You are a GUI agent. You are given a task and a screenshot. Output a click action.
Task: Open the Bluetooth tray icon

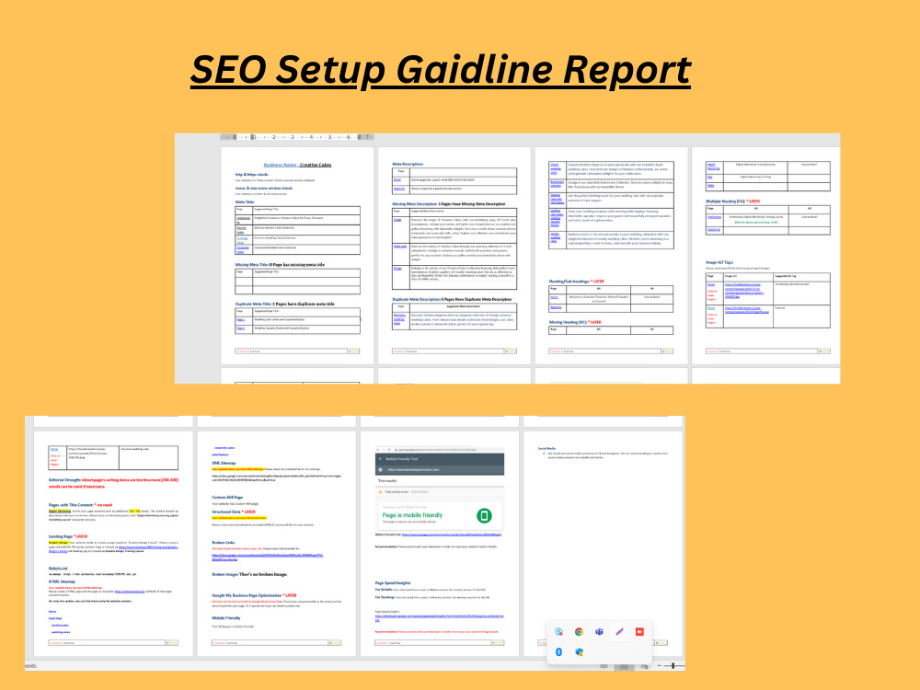coord(558,652)
